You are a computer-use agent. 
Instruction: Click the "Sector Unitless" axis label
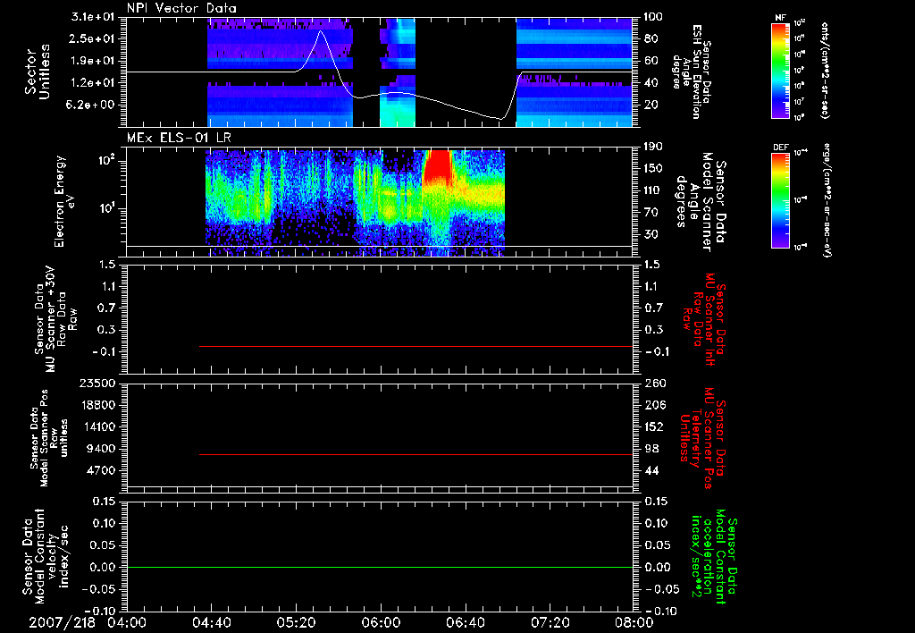pyautogui.click(x=38, y=72)
